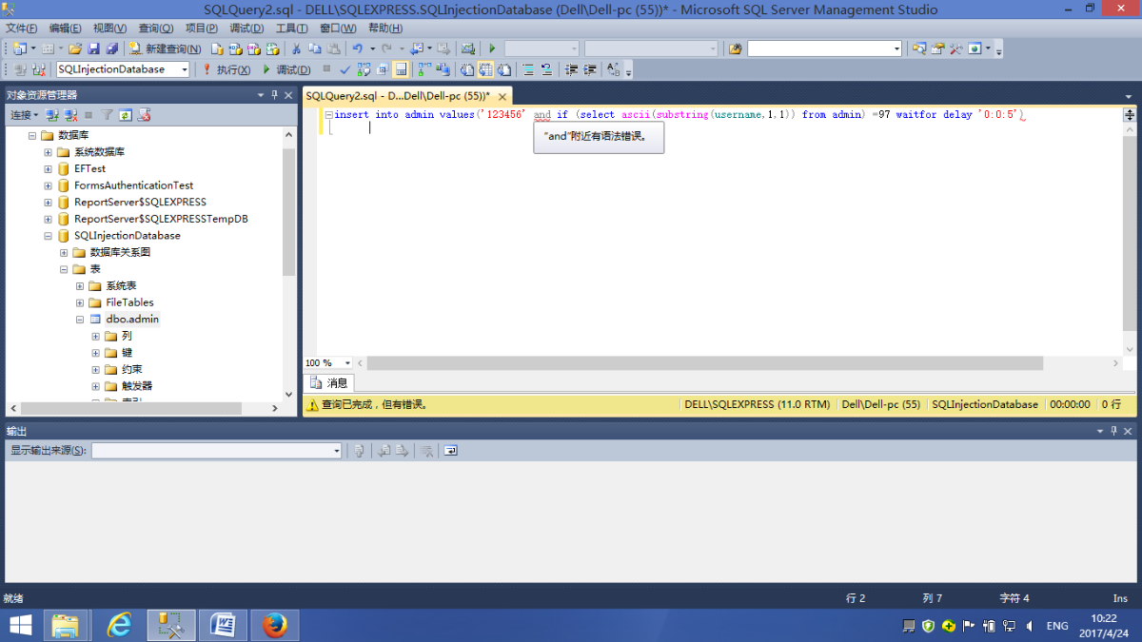The height and width of the screenshot is (642, 1142).
Task: Expand the EFTest database node
Action: pyautogui.click(x=48, y=169)
